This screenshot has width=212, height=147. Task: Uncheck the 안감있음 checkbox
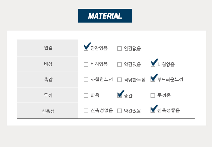click(x=86, y=48)
